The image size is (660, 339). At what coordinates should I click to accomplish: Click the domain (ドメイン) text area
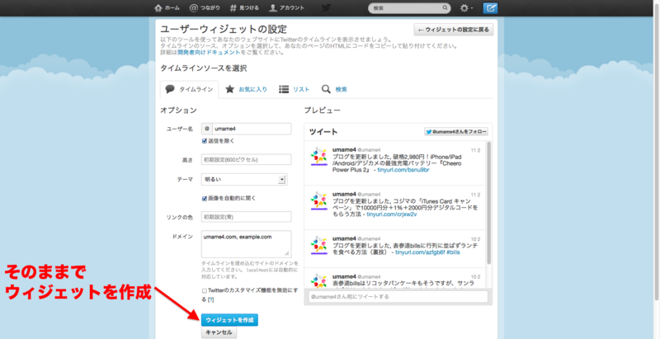246,244
